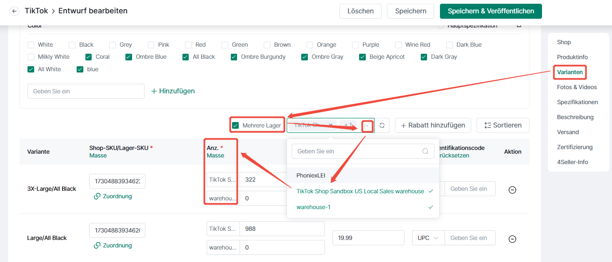The width and height of the screenshot is (612, 262).
Task: Click the warehouse search input field
Action: coord(362,151)
